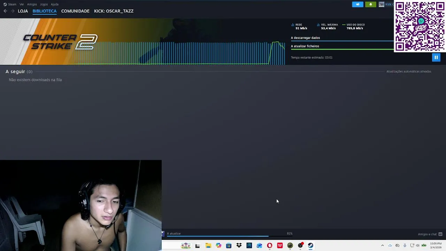Image resolution: width=446 pixels, height=251 pixels.
Task: Open the Jogos menu
Action: point(44,4)
